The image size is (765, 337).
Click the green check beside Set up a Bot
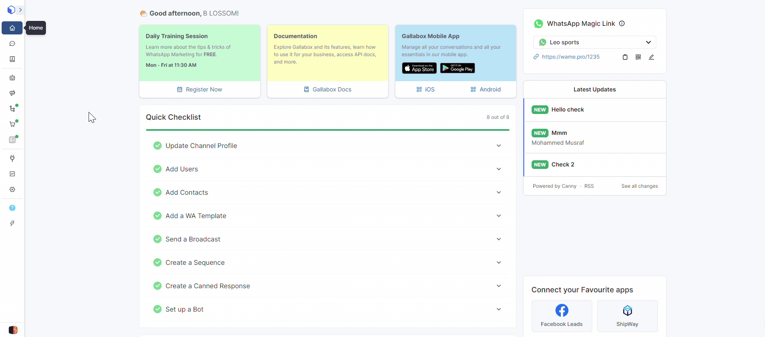(157, 309)
